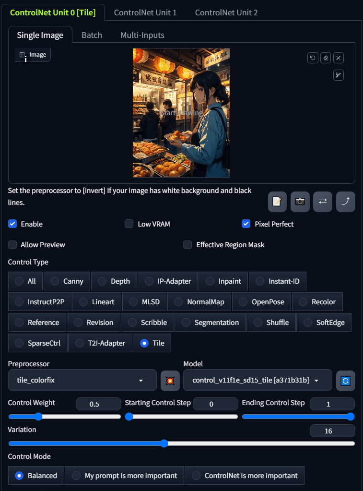This screenshot has height=491, width=363.
Task: Select the All control type
Action: coord(25,281)
